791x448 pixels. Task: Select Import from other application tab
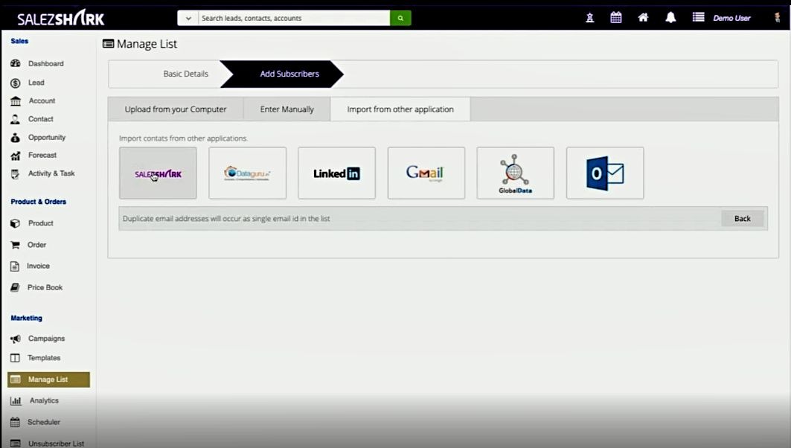click(x=400, y=109)
